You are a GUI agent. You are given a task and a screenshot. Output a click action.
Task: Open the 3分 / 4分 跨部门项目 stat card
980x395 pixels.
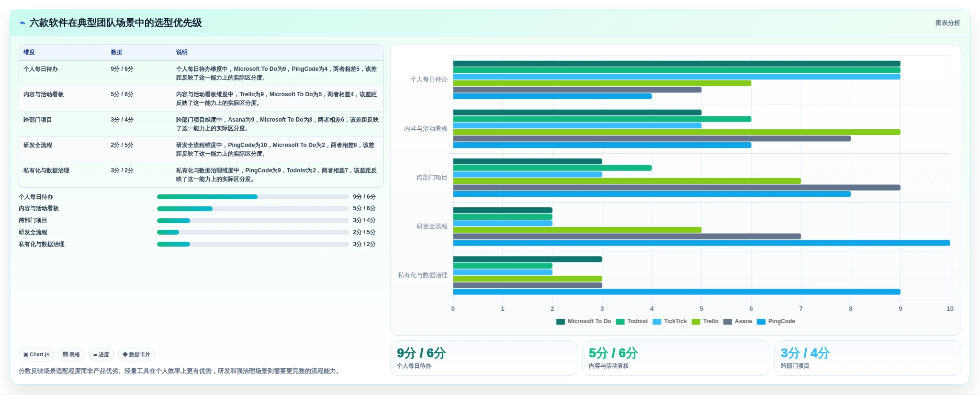[x=867, y=358]
